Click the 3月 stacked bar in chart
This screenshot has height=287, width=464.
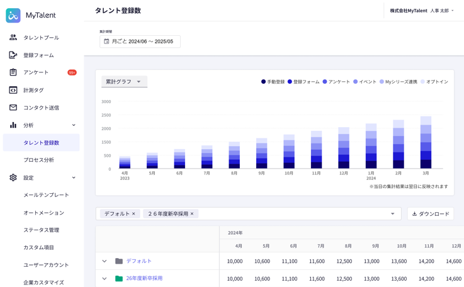tap(426, 142)
